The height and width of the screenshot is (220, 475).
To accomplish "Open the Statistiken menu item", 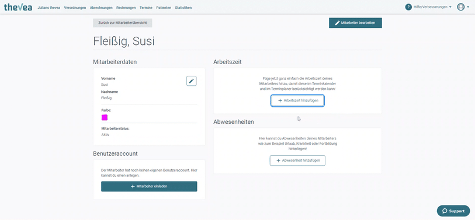I will pos(183,8).
